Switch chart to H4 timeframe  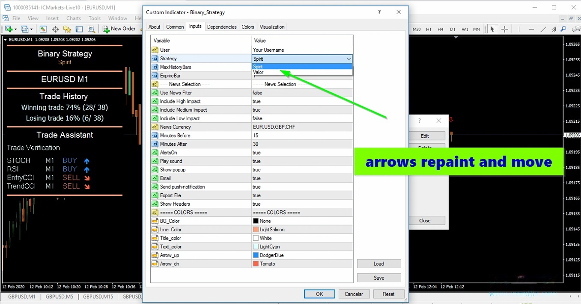440,29
